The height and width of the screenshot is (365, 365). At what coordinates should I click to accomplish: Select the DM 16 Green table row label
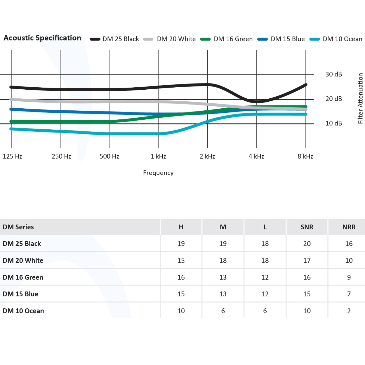pyautogui.click(x=23, y=277)
